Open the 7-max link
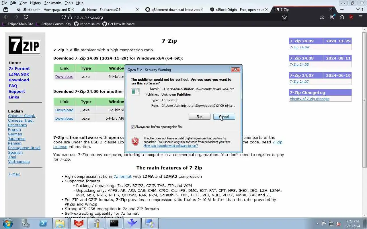The height and width of the screenshot is (229, 367). [x=14, y=174]
